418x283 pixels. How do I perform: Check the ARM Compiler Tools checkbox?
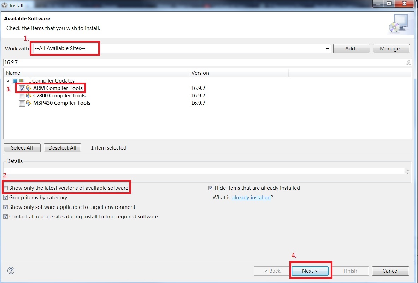22,88
